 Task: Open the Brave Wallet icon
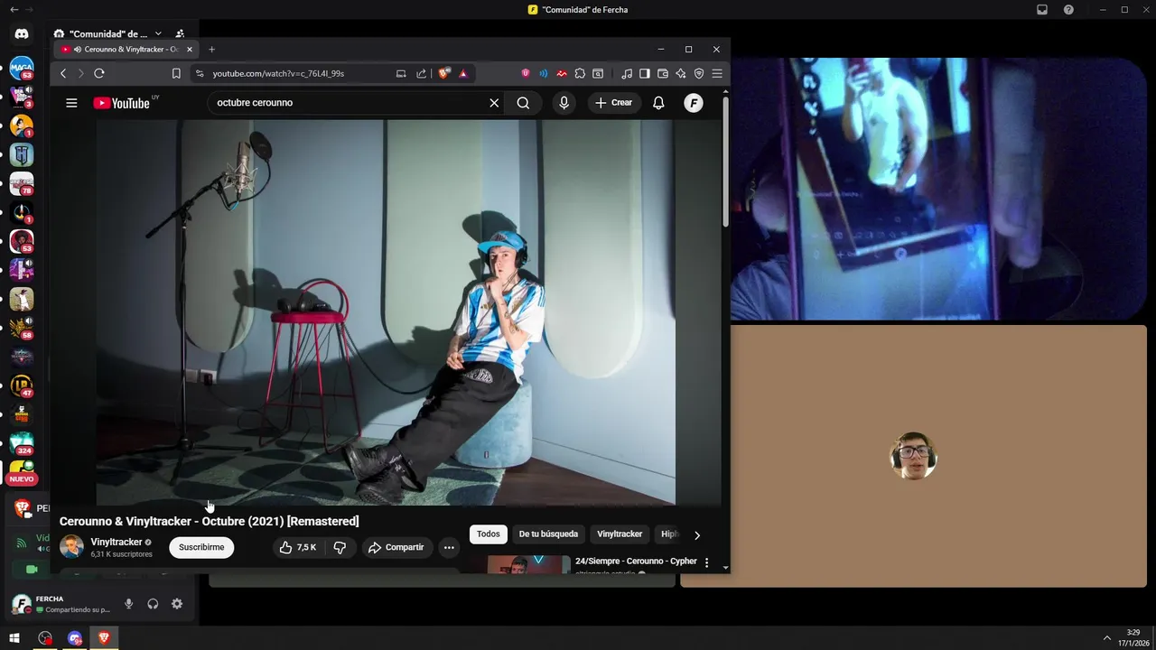663,73
